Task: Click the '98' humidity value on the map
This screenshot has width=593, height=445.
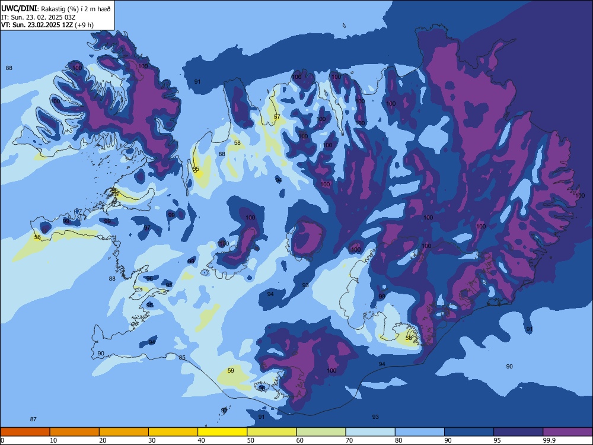Action: pos(382,296)
